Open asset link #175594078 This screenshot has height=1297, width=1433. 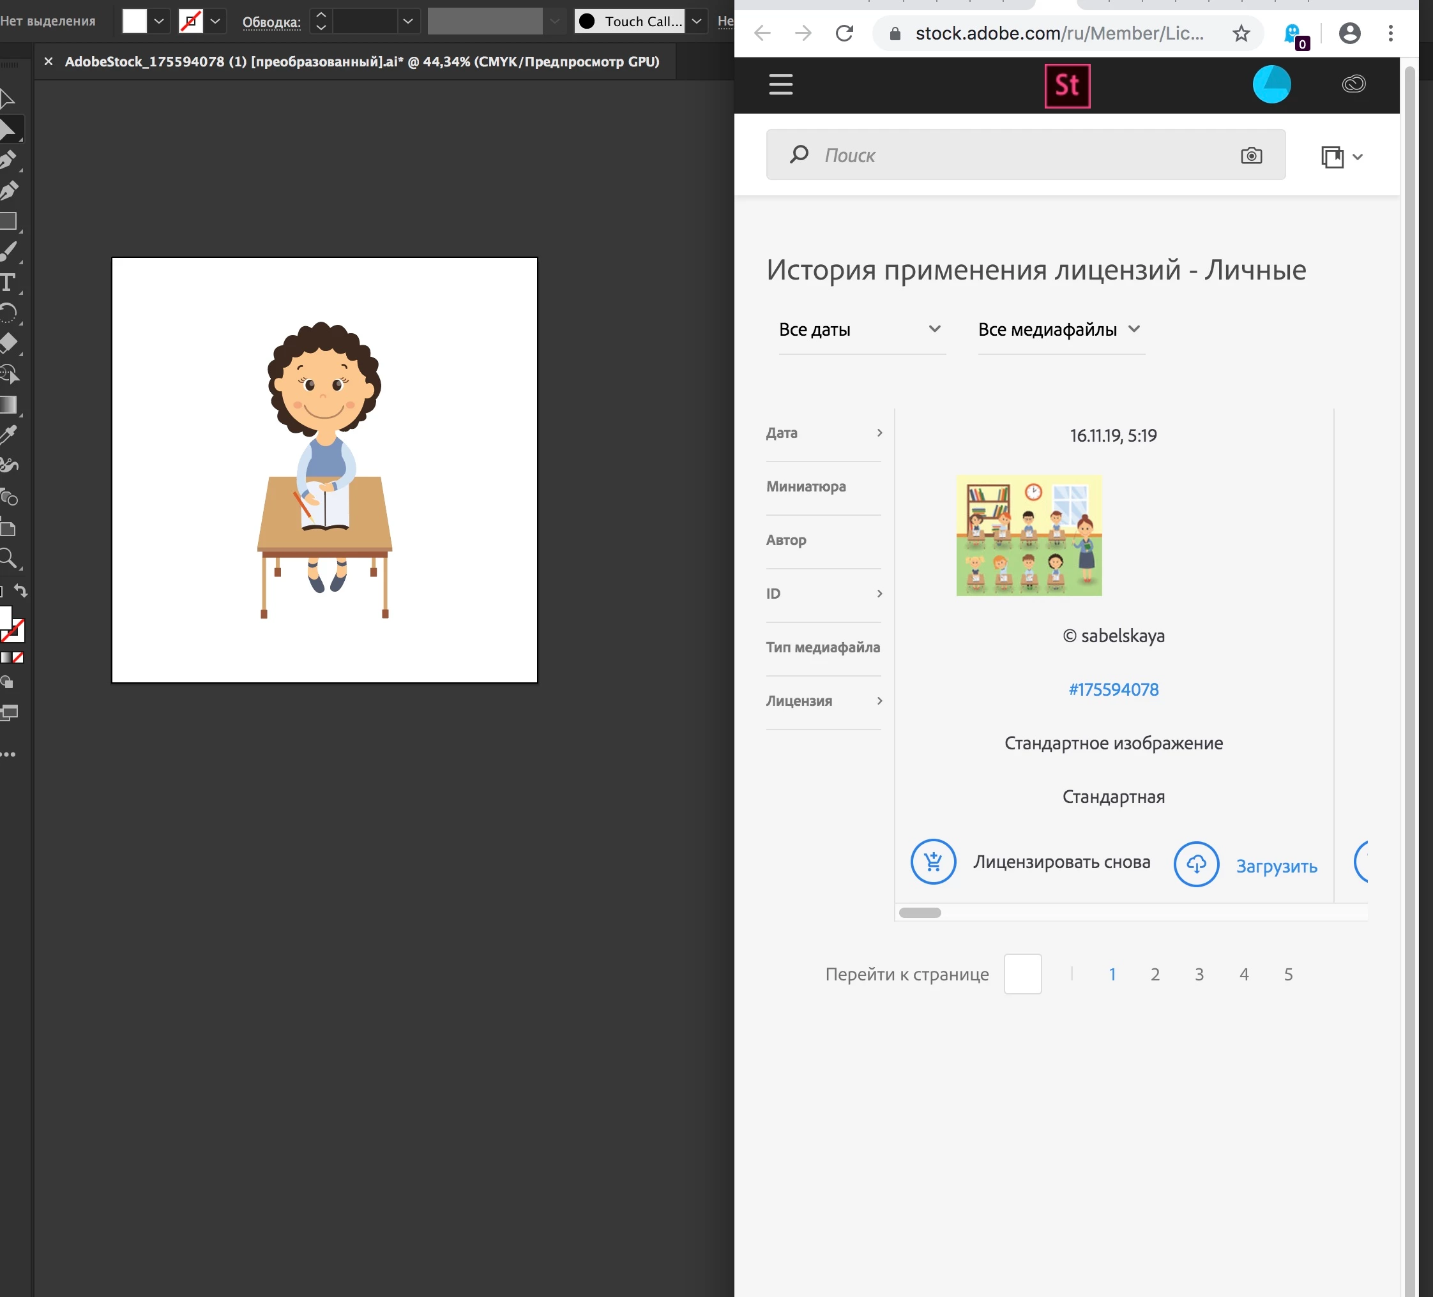(x=1113, y=690)
